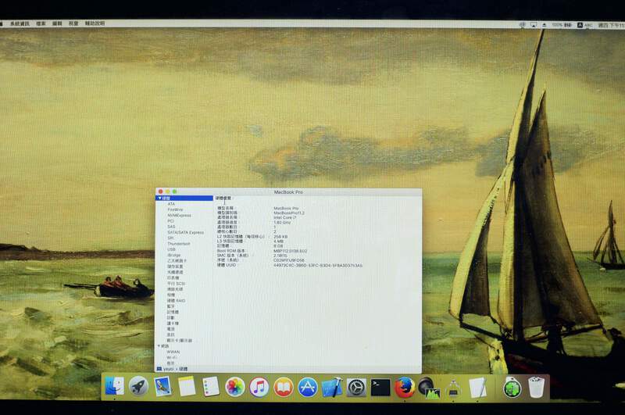Launch System Preferences gear icon
625x415 pixels.
point(356,386)
